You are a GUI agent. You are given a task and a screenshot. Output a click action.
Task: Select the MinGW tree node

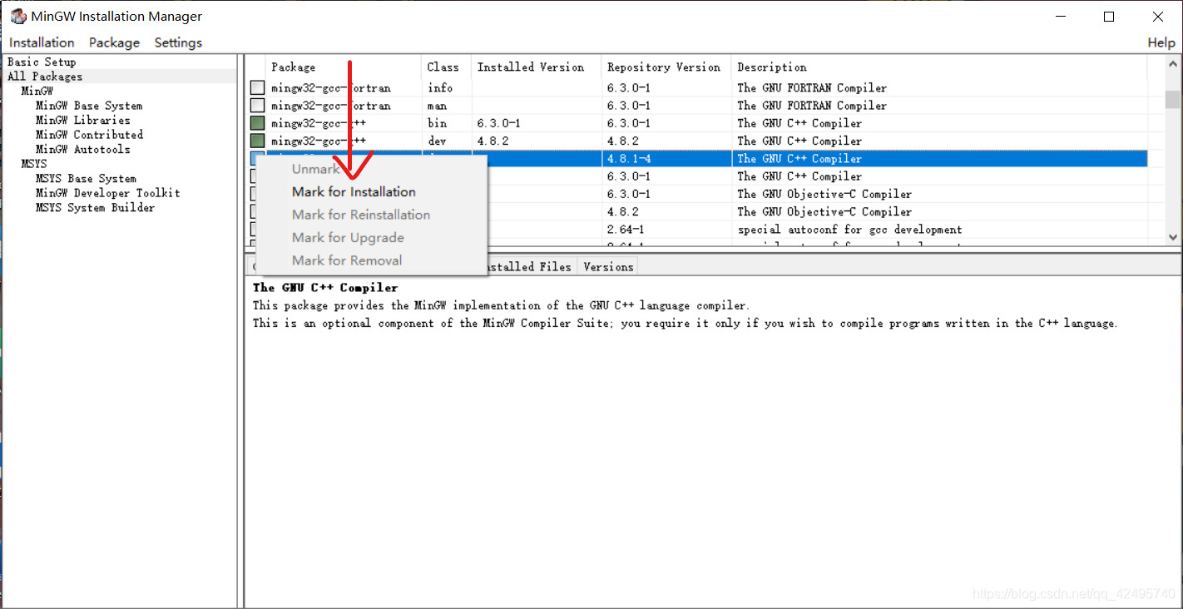coord(37,91)
